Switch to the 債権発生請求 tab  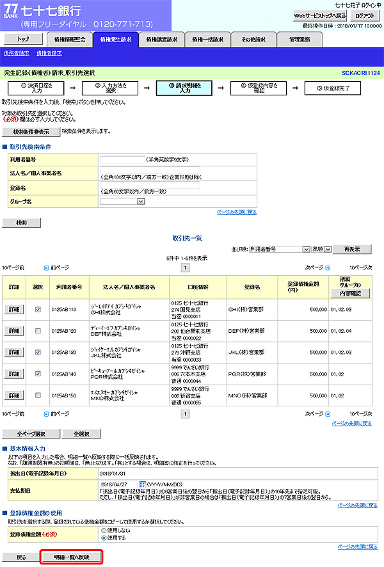pos(116,40)
